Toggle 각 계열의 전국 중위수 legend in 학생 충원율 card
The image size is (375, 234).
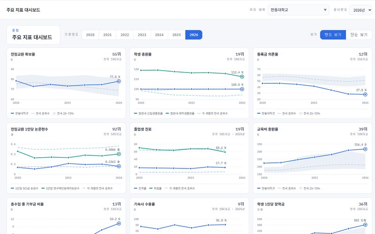point(213,113)
